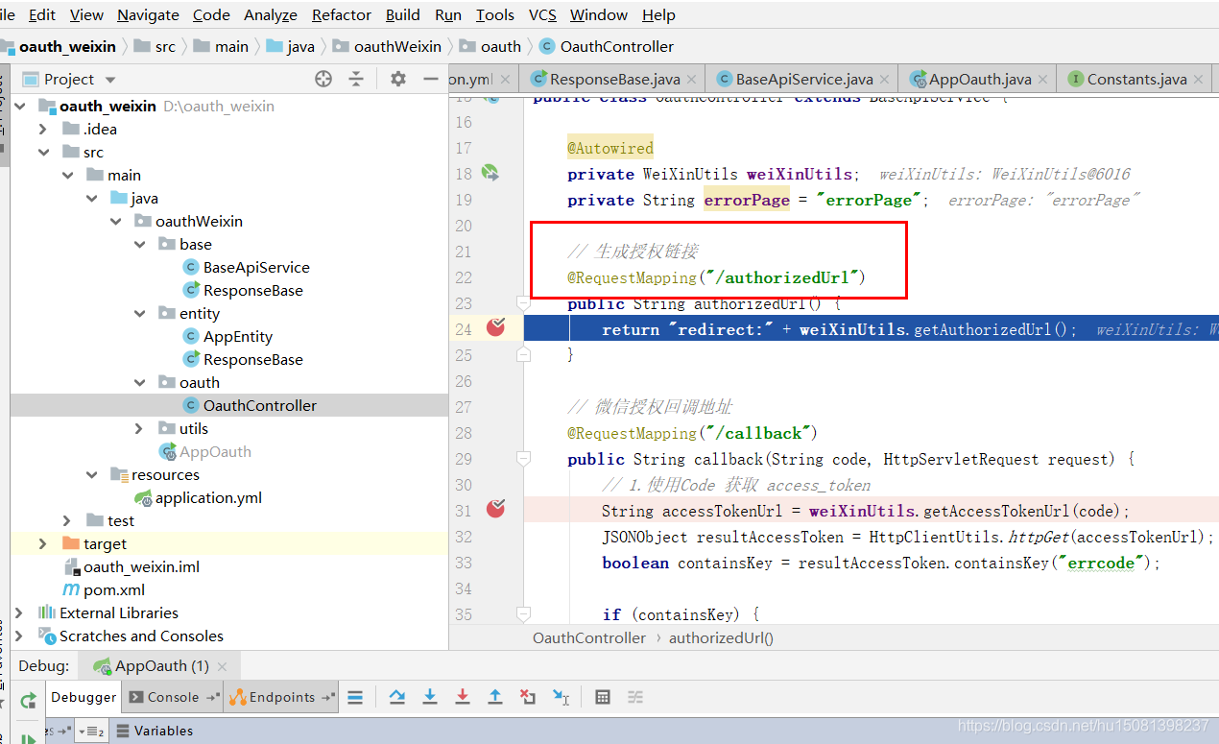Expand the utils package
The width and height of the screenshot is (1219, 744).
point(139,428)
